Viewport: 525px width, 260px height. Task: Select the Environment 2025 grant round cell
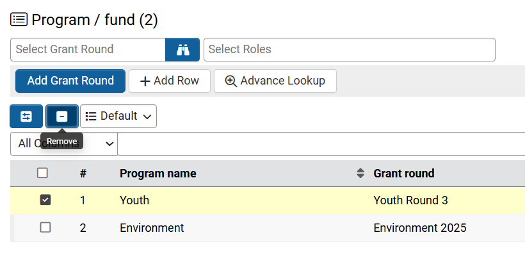point(419,227)
